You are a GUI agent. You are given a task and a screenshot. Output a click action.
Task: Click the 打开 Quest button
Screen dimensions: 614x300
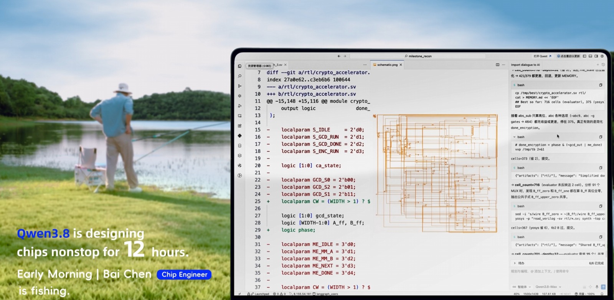point(542,56)
